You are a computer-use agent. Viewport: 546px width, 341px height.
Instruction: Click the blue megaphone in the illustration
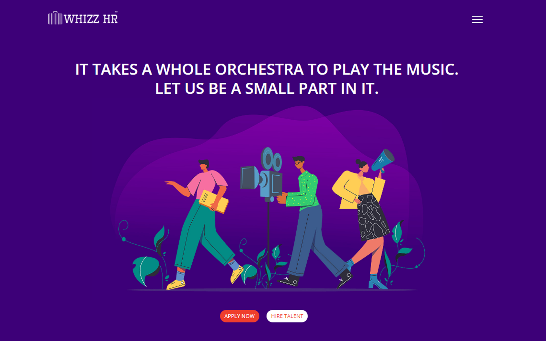(383, 161)
